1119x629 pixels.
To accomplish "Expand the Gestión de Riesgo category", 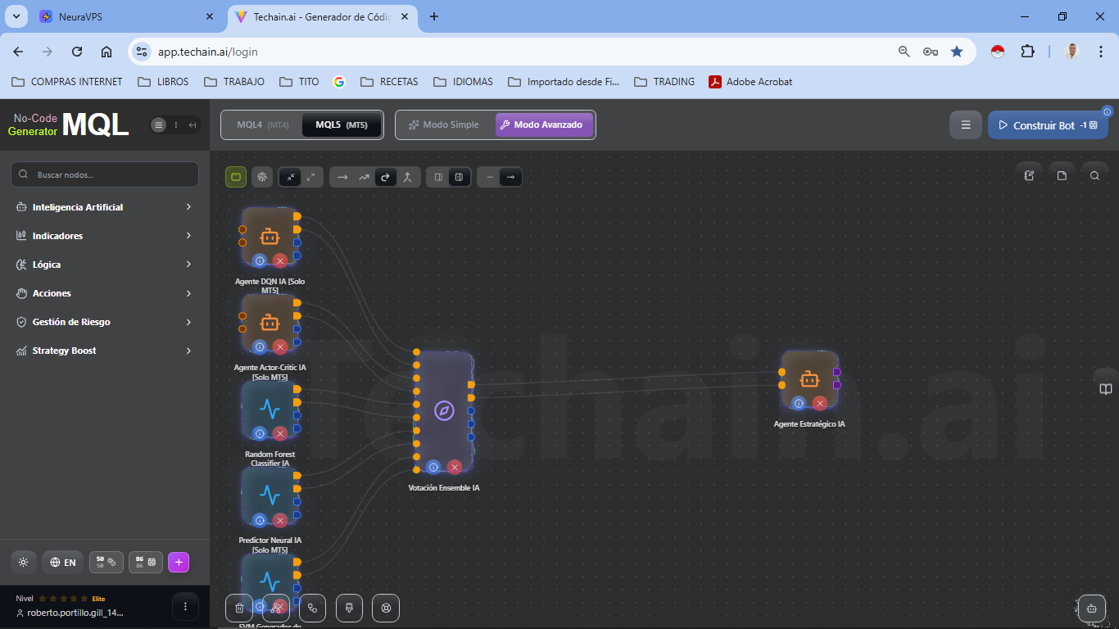I will (x=105, y=322).
